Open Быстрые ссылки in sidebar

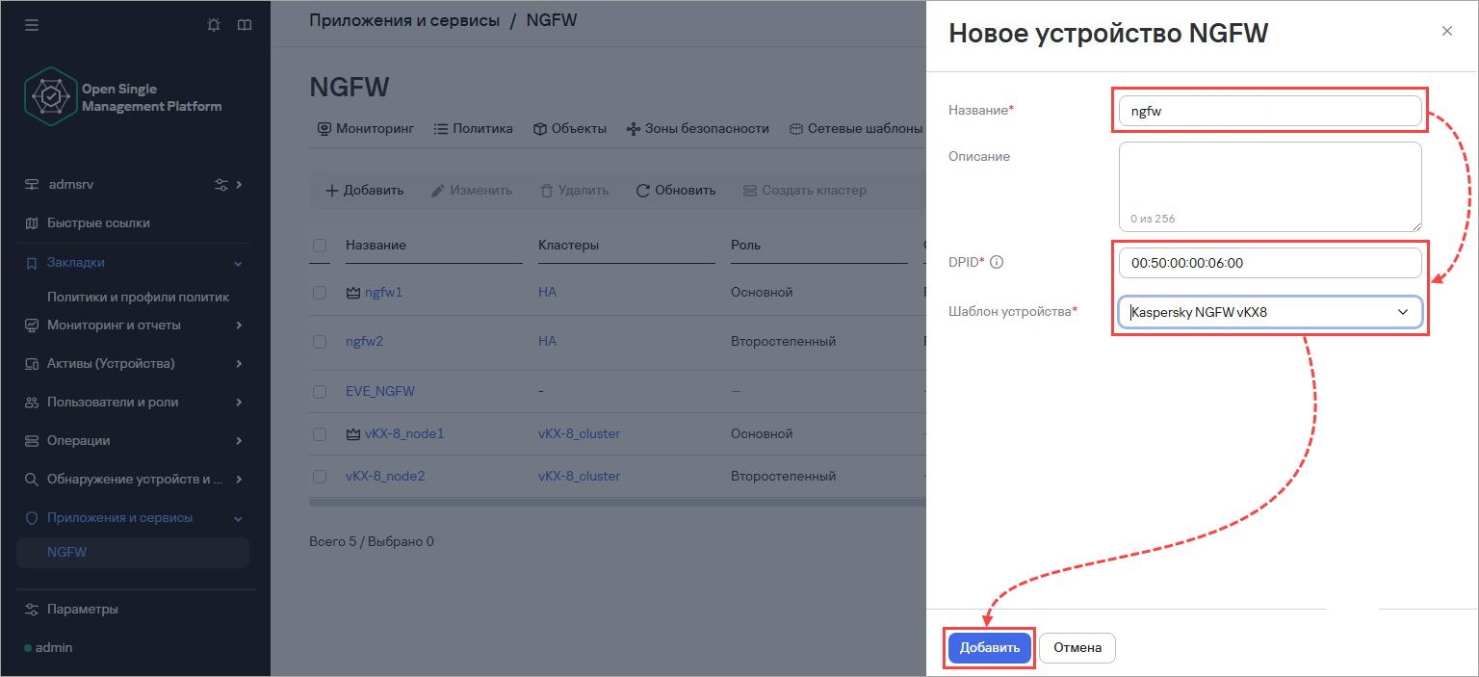pos(98,222)
